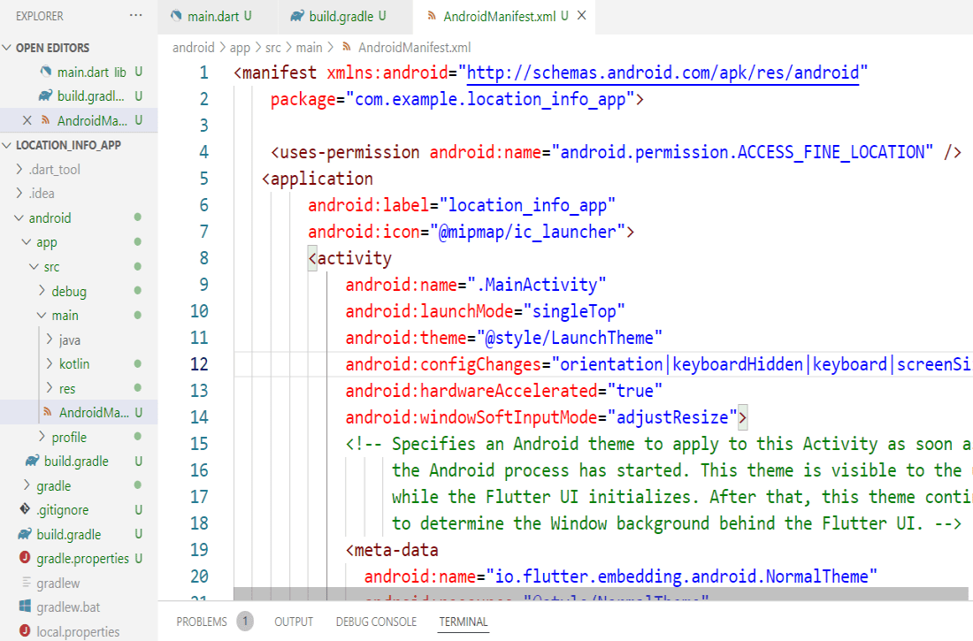The width and height of the screenshot is (973, 641).
Task: Click the 'adjustResize' attribute value
Action: click(672, 417)
